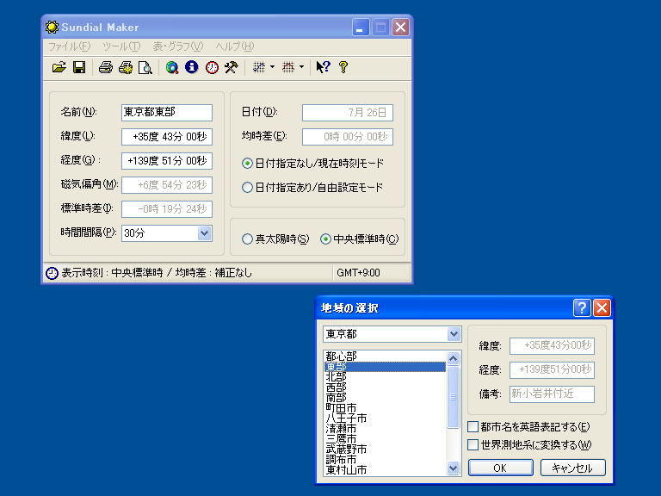Select 東部 in the region list
The height and width of the screenshot is (496, 661).
385,367
